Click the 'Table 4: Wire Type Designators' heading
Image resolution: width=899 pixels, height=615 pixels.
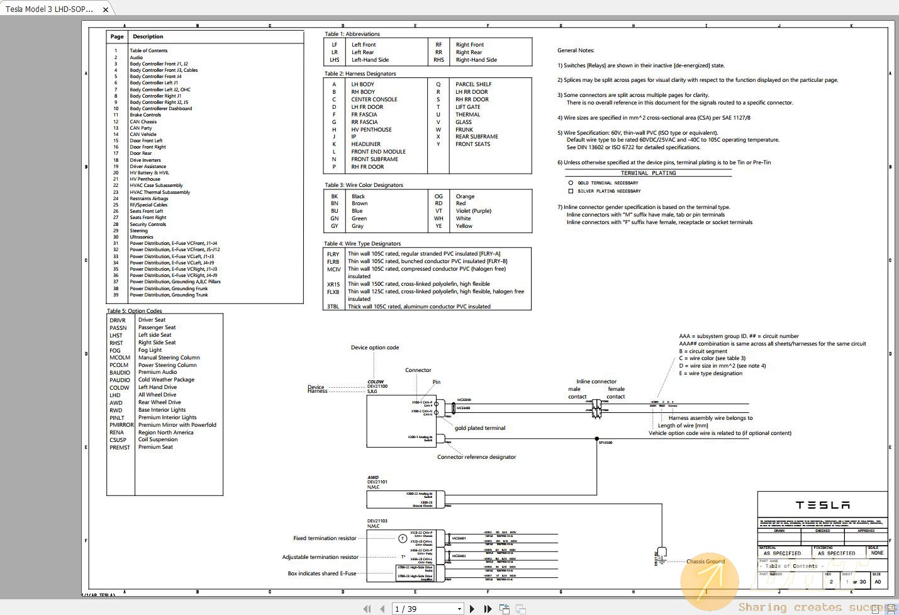362,244
